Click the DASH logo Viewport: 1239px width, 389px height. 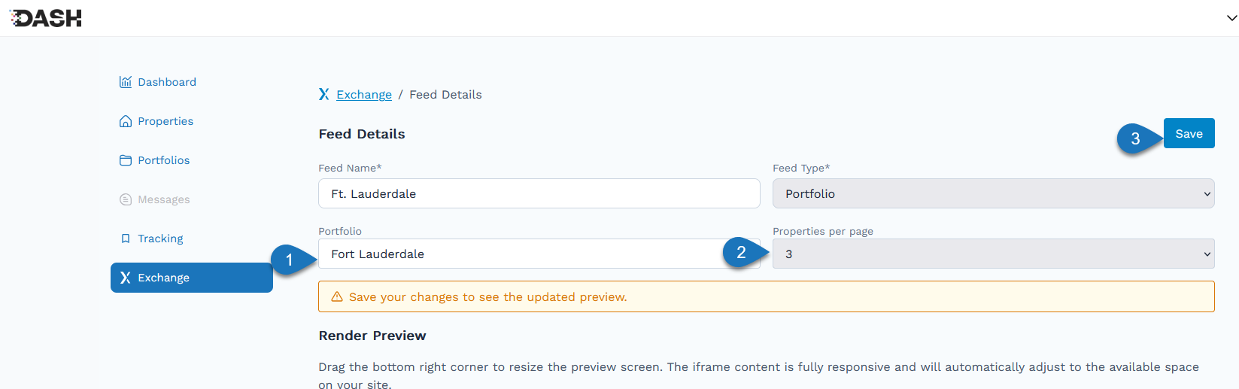45,18
